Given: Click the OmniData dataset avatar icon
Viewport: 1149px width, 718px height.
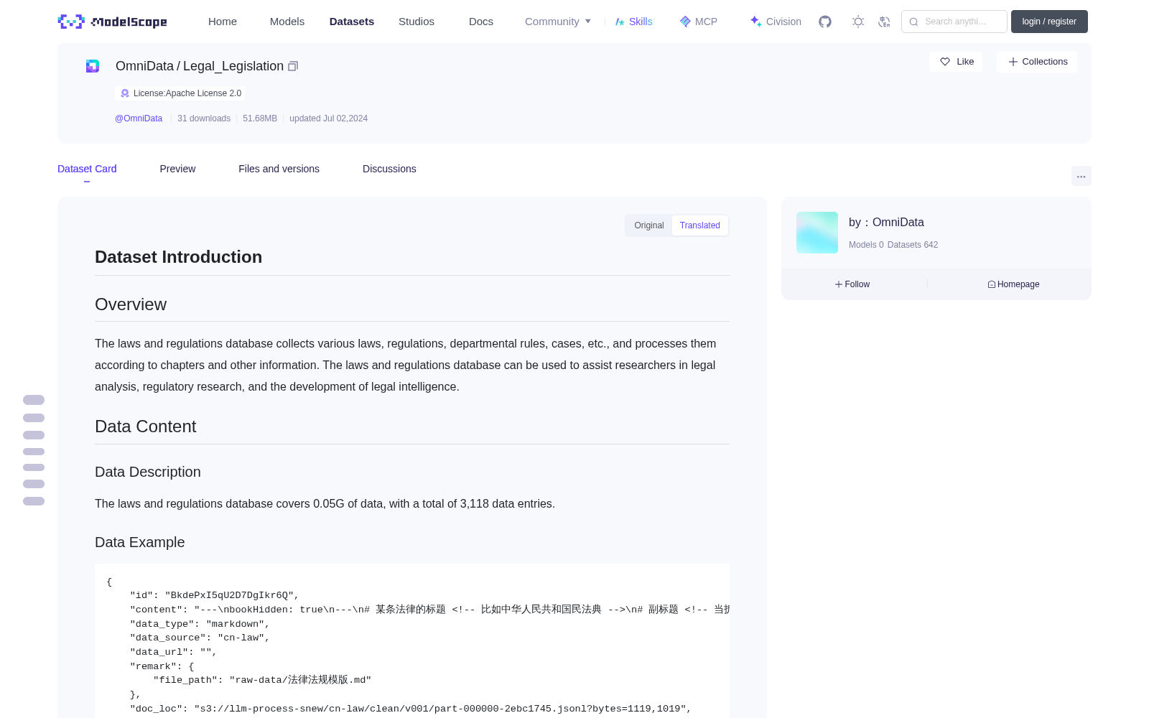Looking at the screenshot, I should coord(93,66).
